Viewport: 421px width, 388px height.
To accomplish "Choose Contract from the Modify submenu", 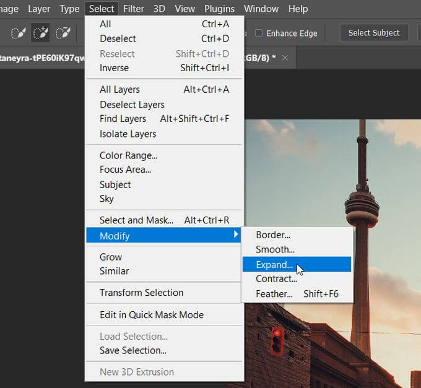I will coord(276,279).
